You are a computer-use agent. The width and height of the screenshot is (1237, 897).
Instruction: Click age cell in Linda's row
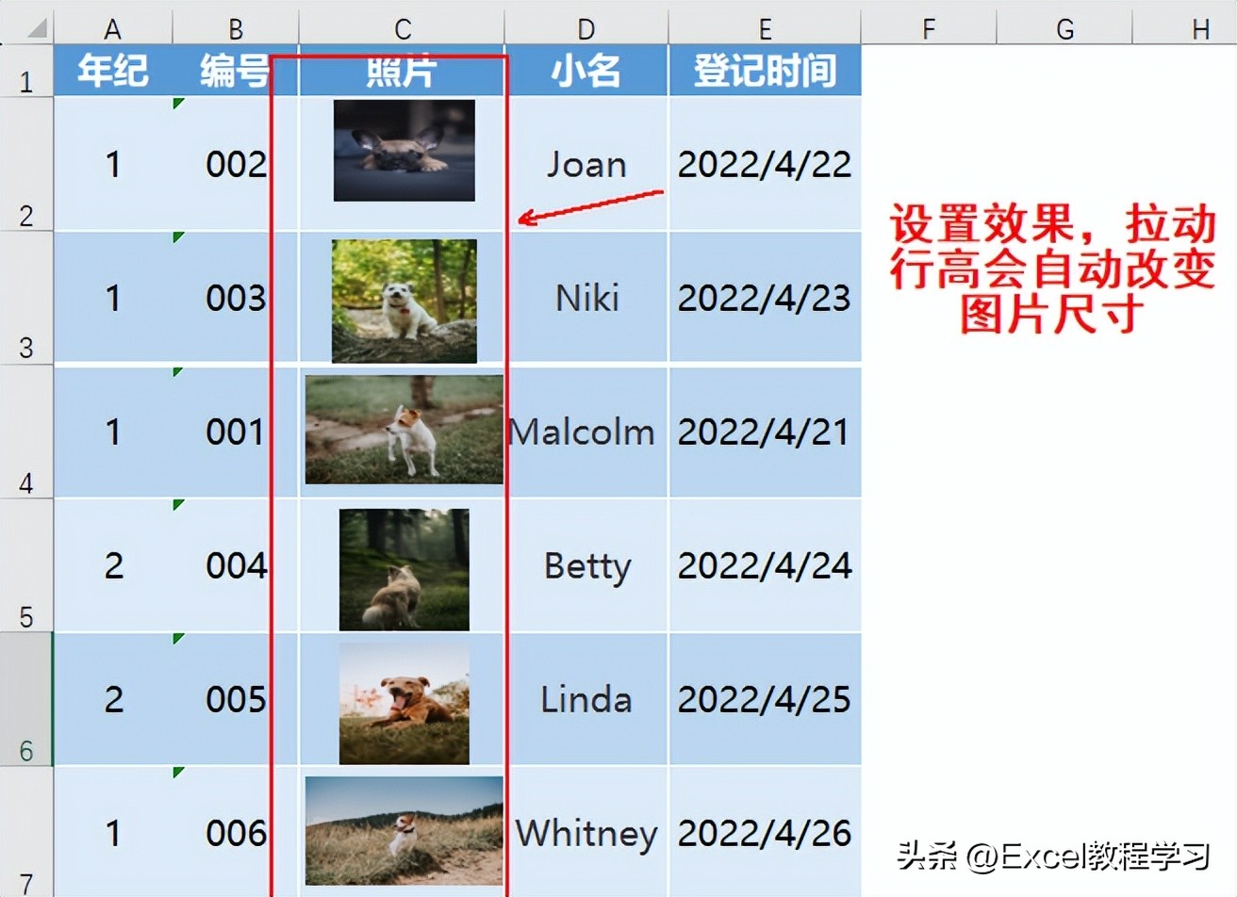tap(113, 699)
